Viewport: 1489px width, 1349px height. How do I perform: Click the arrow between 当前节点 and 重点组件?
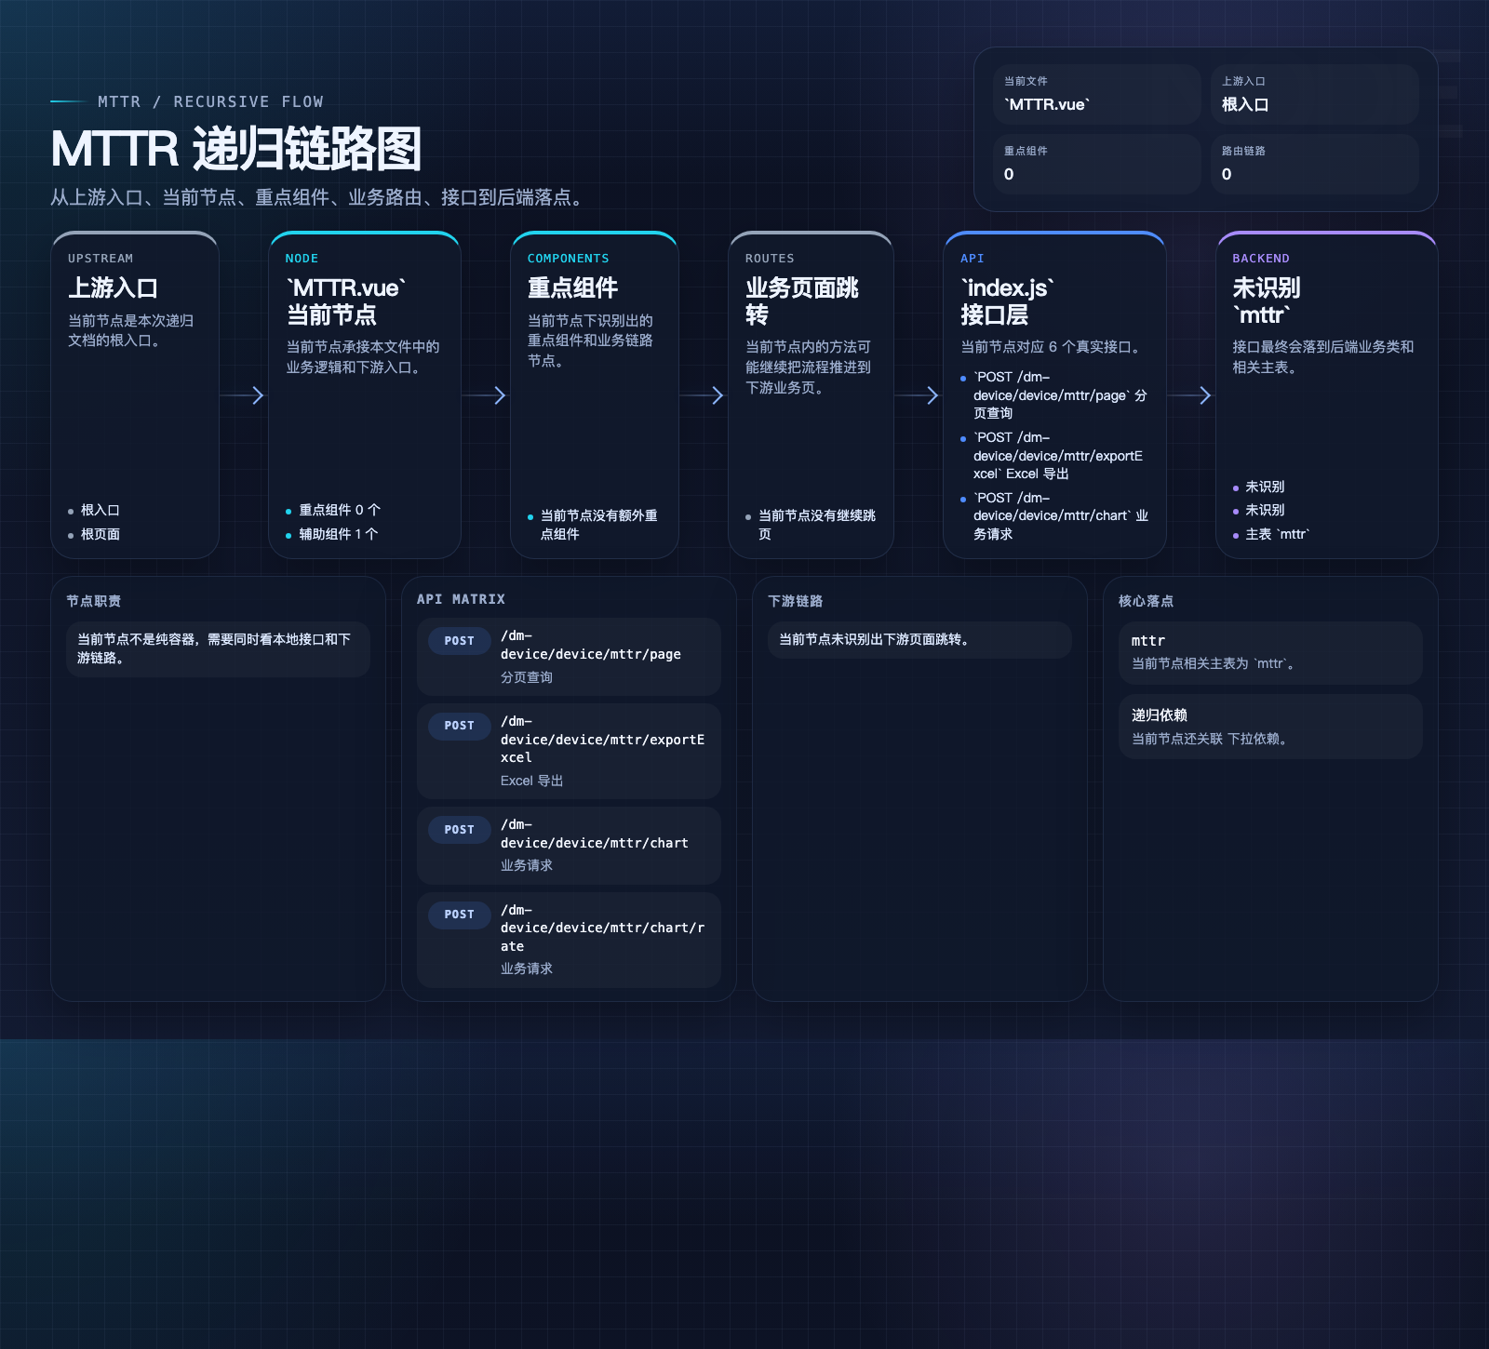[x=486, y=395]
